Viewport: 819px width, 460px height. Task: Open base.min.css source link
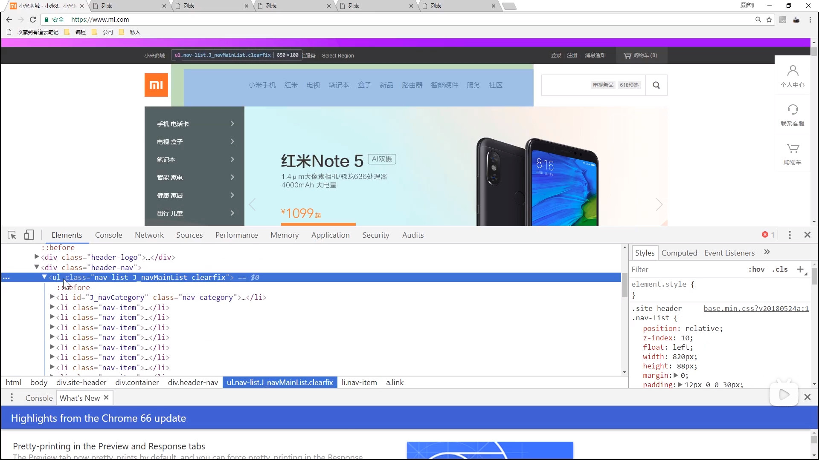tap(756, 309)
